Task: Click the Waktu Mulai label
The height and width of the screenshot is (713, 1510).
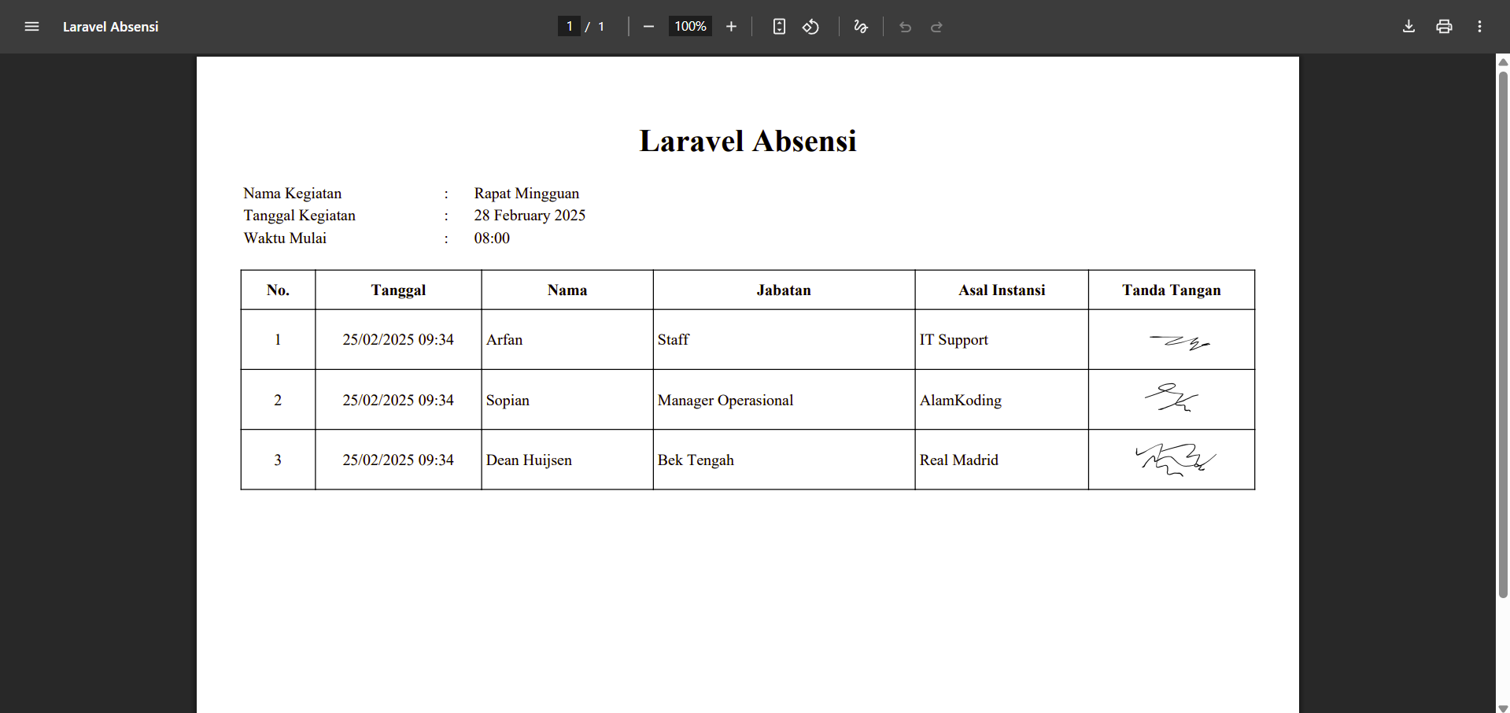Action: [285, 238]
